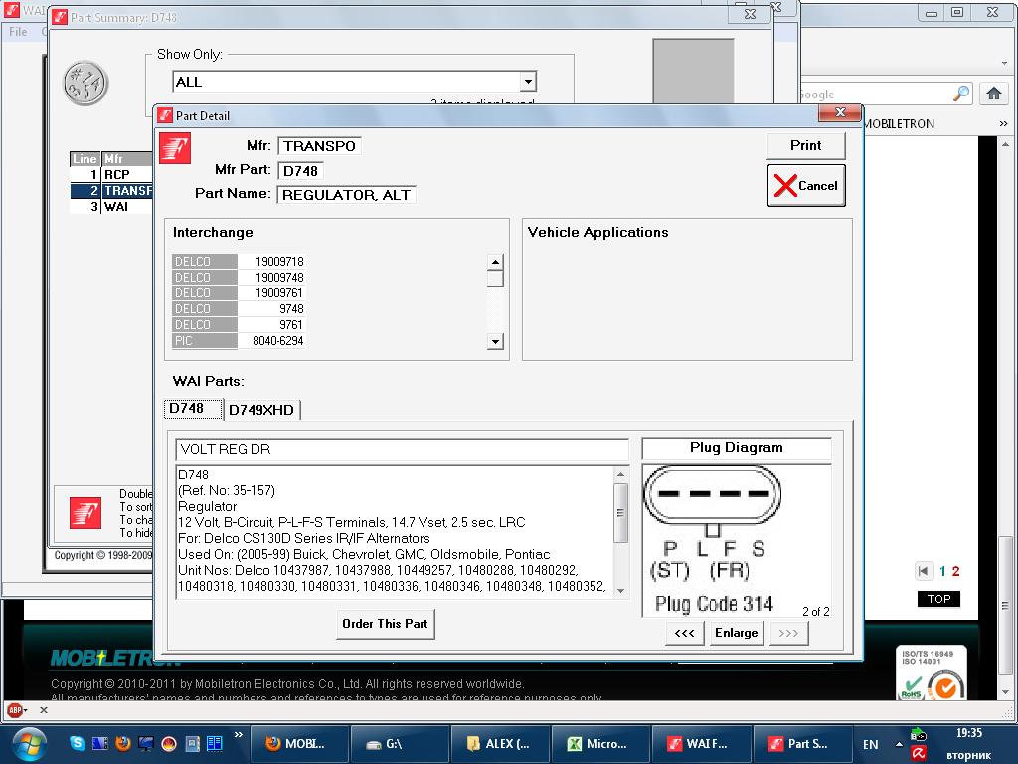Viewport: 1018px width, 764px height.
Task: Click the Avira icon in the system tray
Action: tap(918, 754)
